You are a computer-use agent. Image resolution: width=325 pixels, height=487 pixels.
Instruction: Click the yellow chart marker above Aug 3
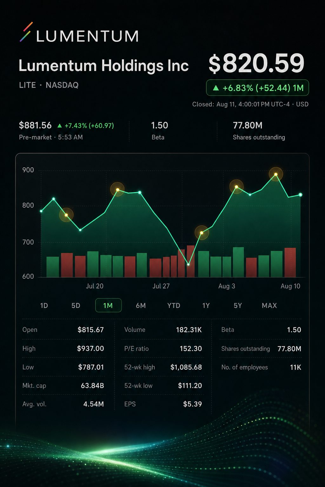[236, 187]
